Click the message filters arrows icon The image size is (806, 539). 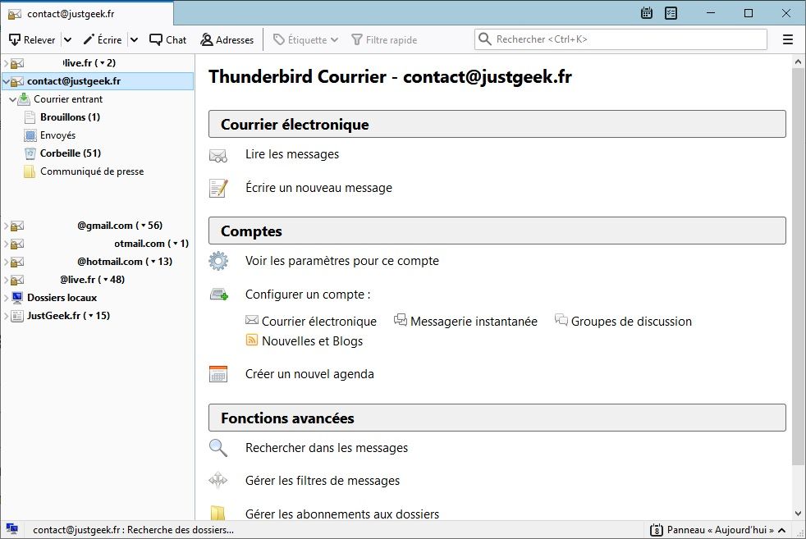tap(218, 480)
